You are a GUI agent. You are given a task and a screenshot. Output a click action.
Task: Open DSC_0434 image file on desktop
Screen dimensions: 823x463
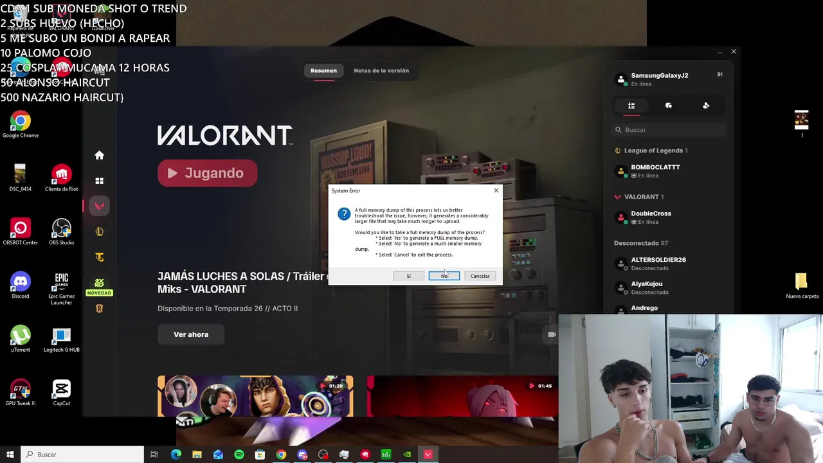[x=21, y=178]
